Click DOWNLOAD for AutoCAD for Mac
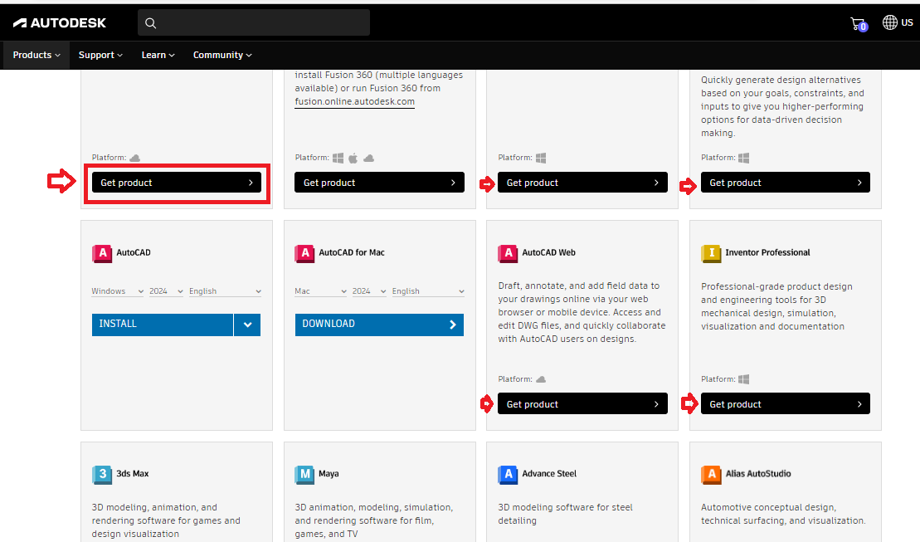This screenshot has width=920, height=542. click(379, 325)
